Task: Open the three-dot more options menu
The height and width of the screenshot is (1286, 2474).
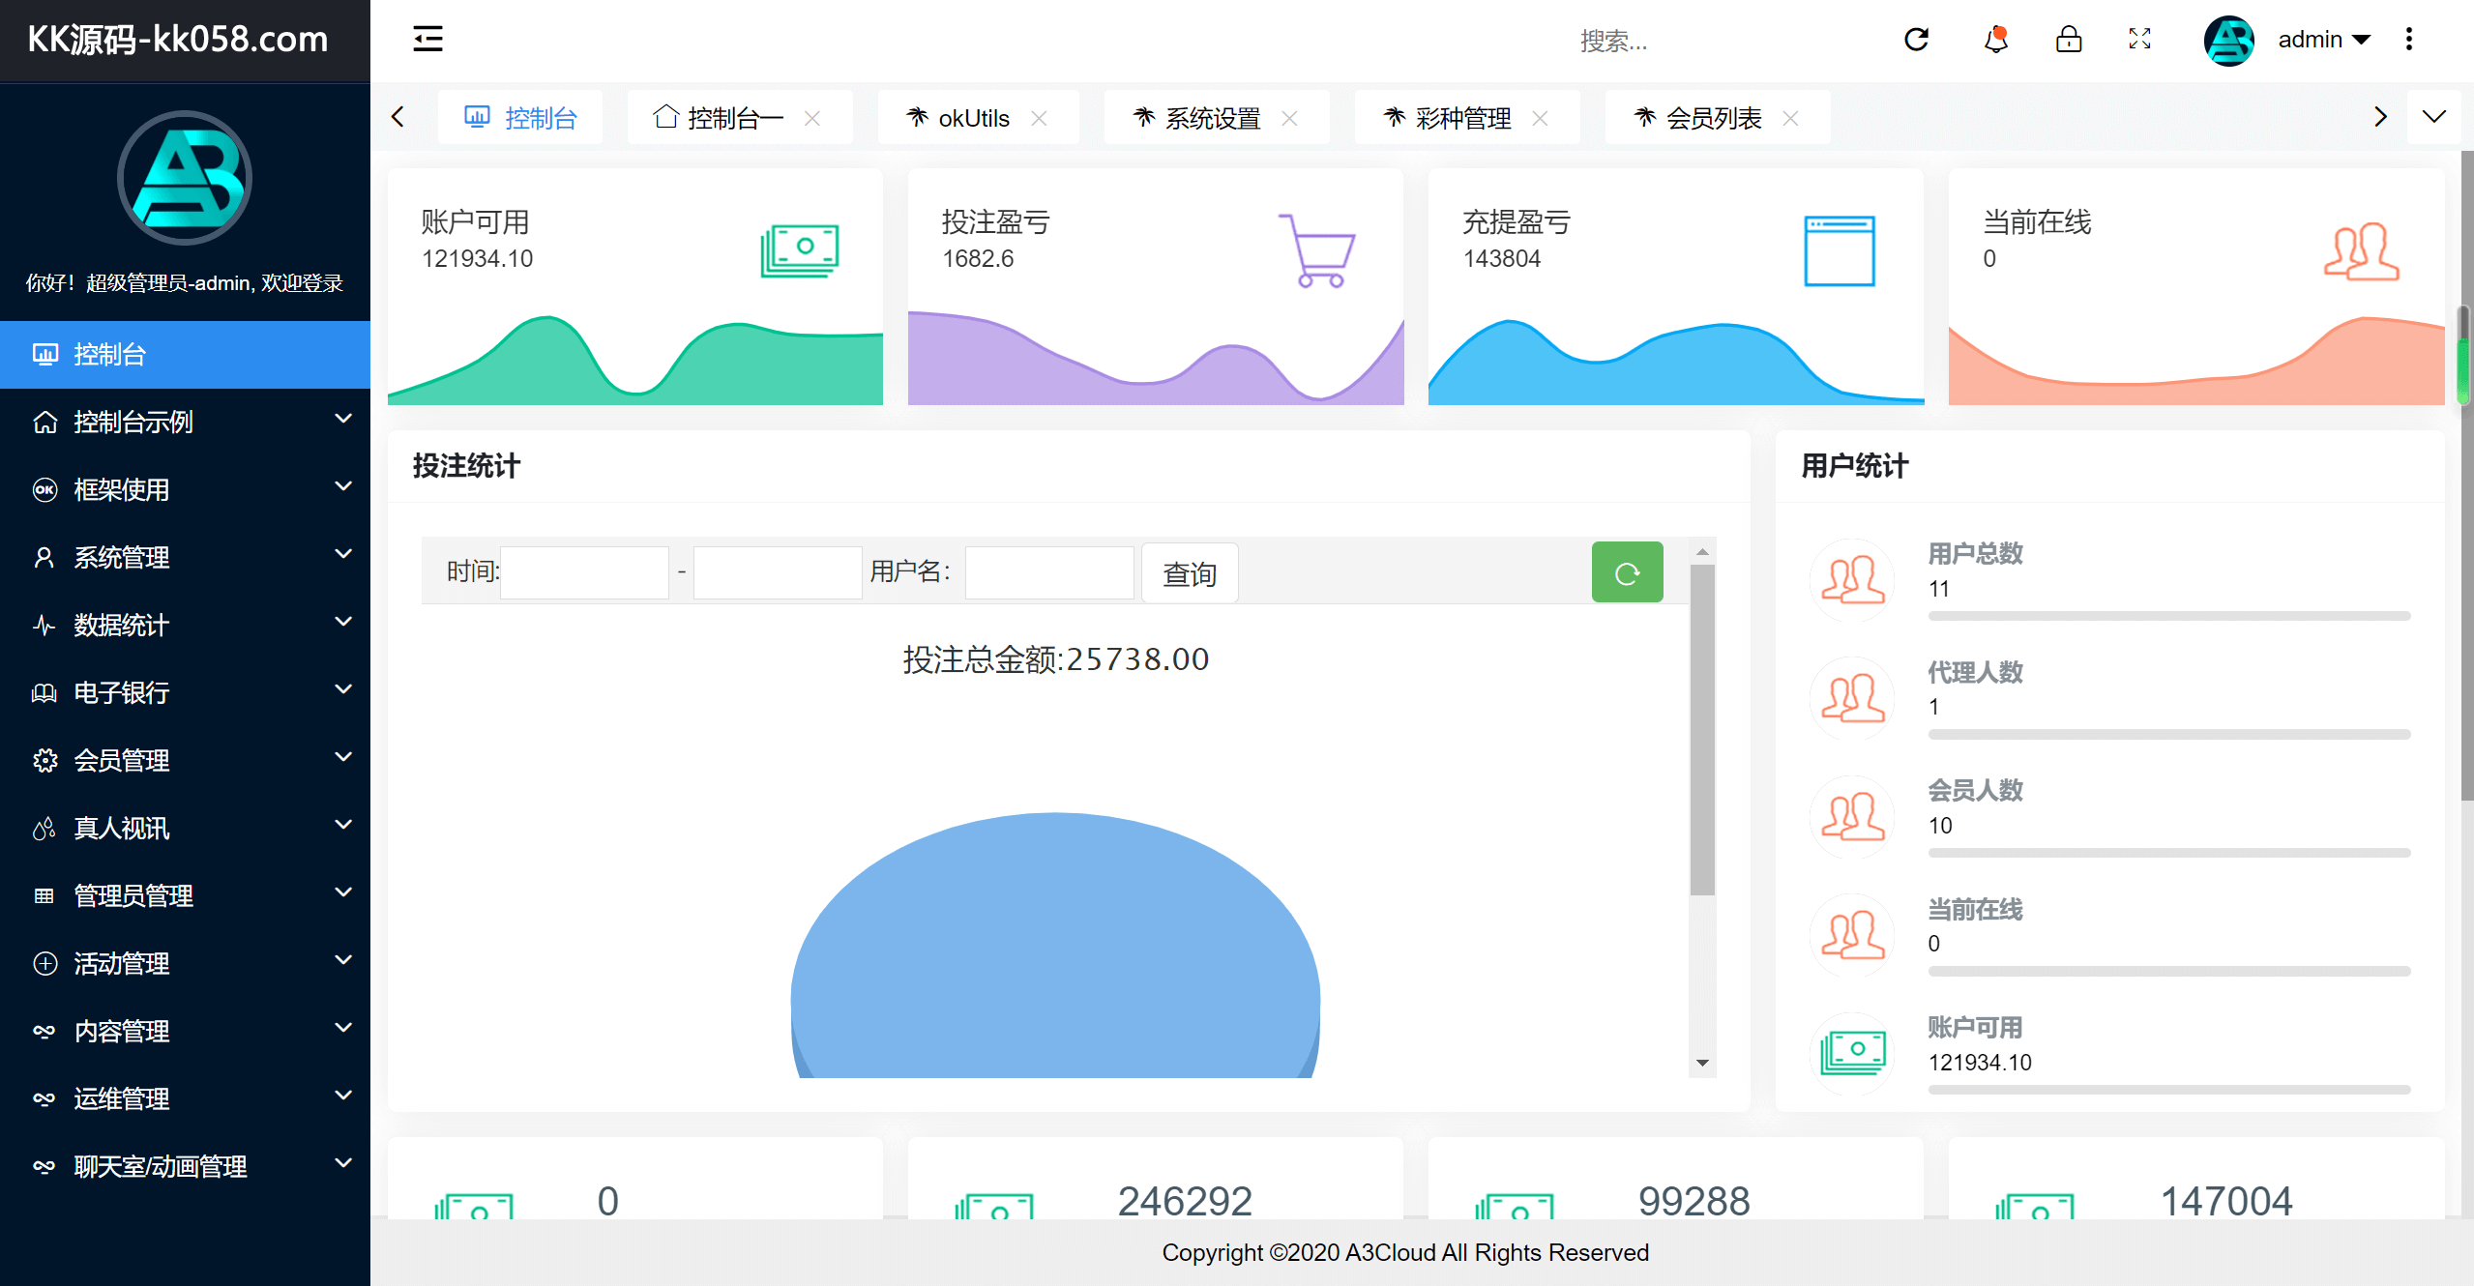Action: point(2409,40)
